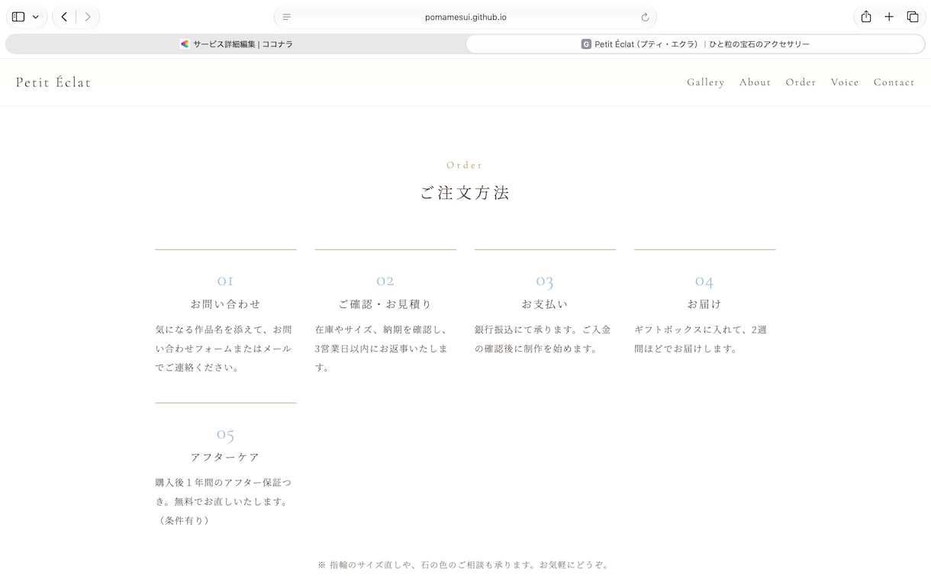Focus the pomamesui.github.io address field

pos(465,17)
